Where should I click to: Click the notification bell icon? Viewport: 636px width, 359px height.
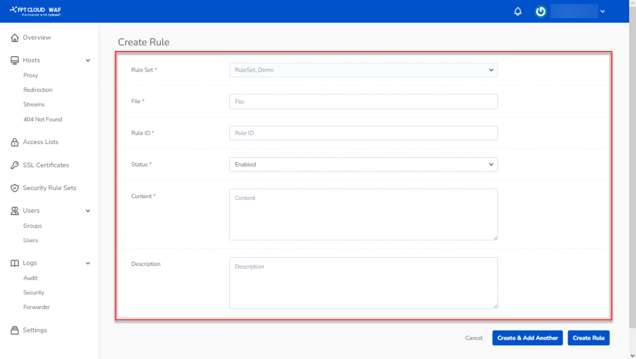(x=517, y=11)
